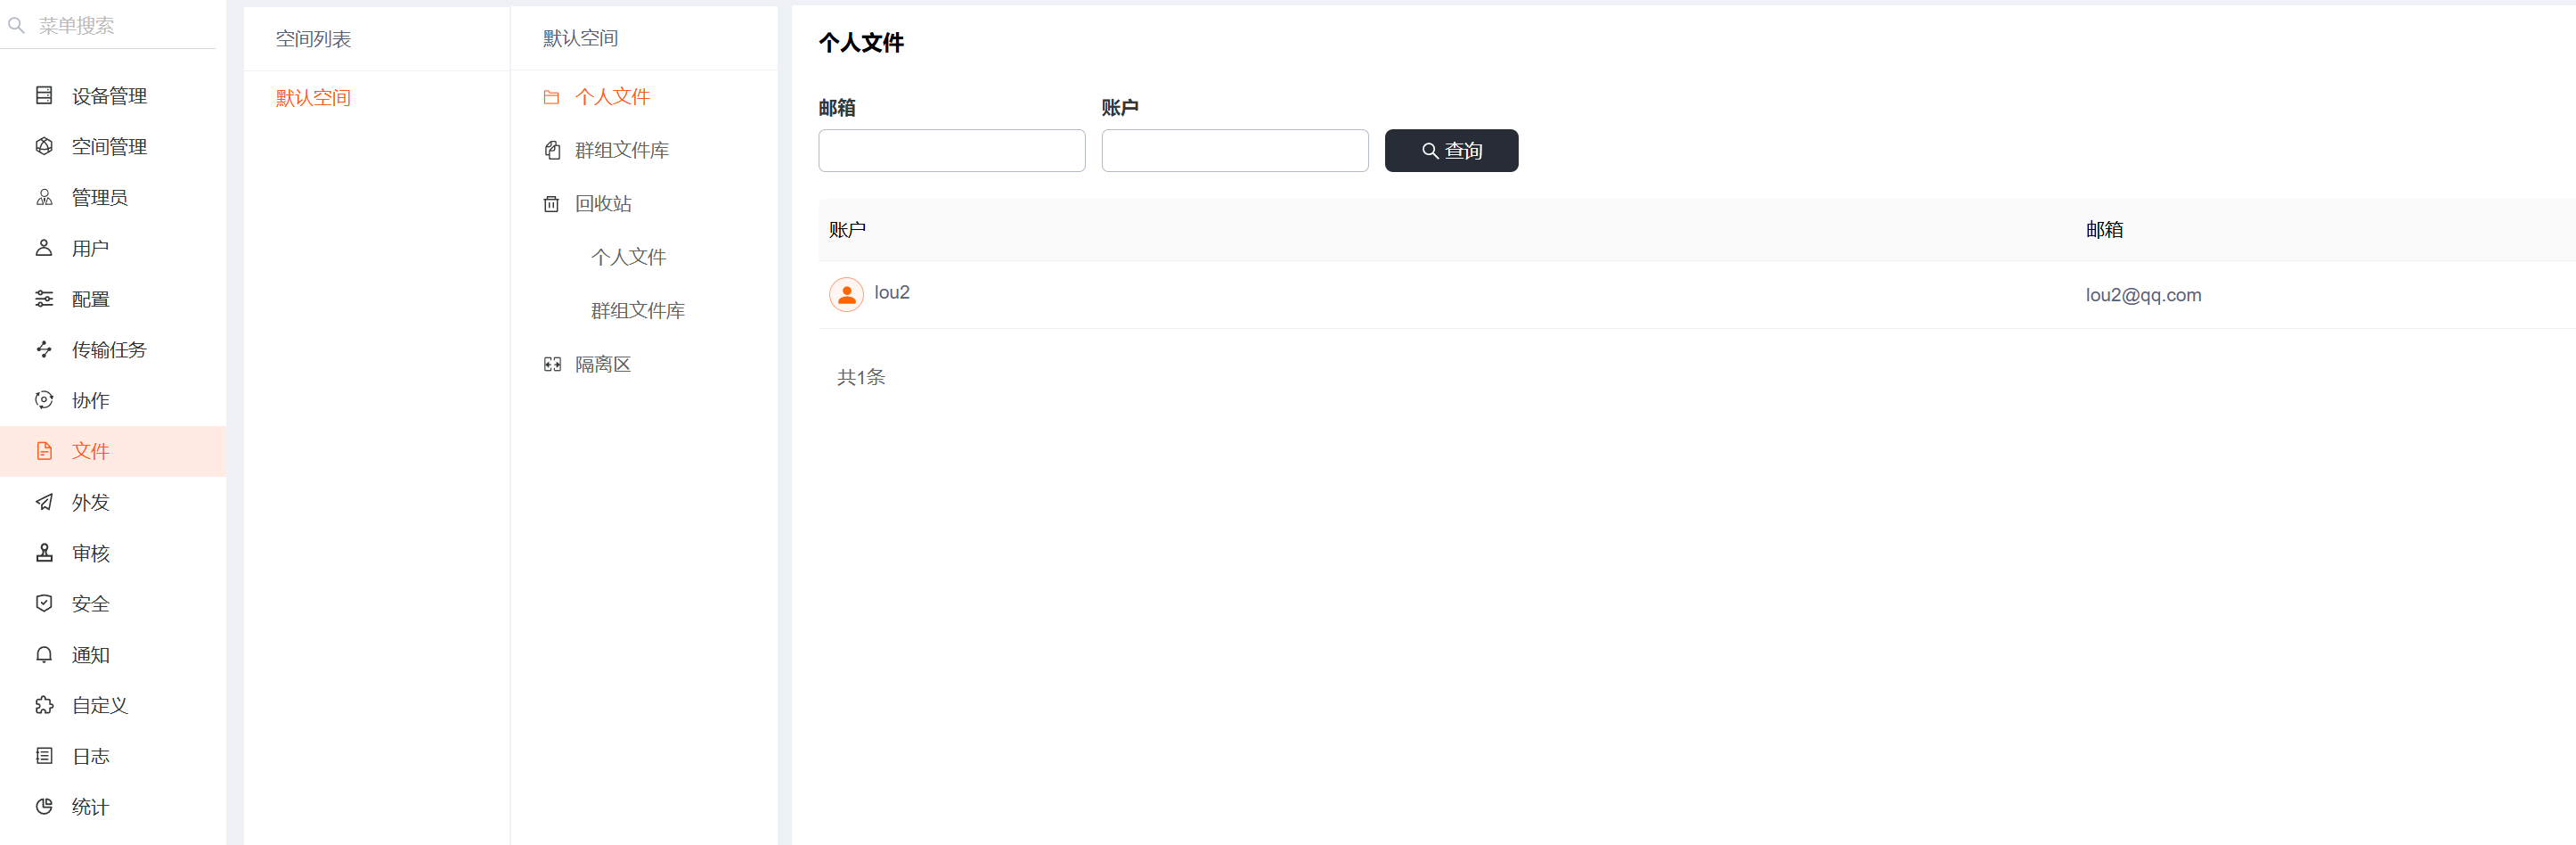
Task: Click the Email (邮箱) filter input field
Action: (951, 152)
